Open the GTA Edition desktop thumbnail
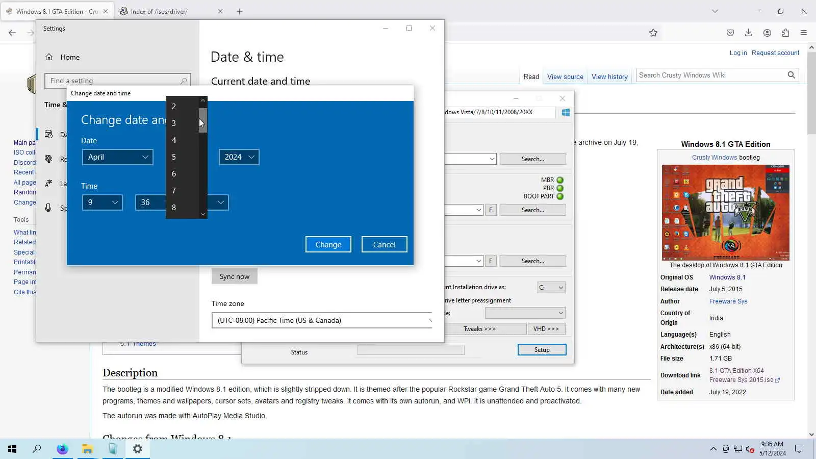 (726, 212)
